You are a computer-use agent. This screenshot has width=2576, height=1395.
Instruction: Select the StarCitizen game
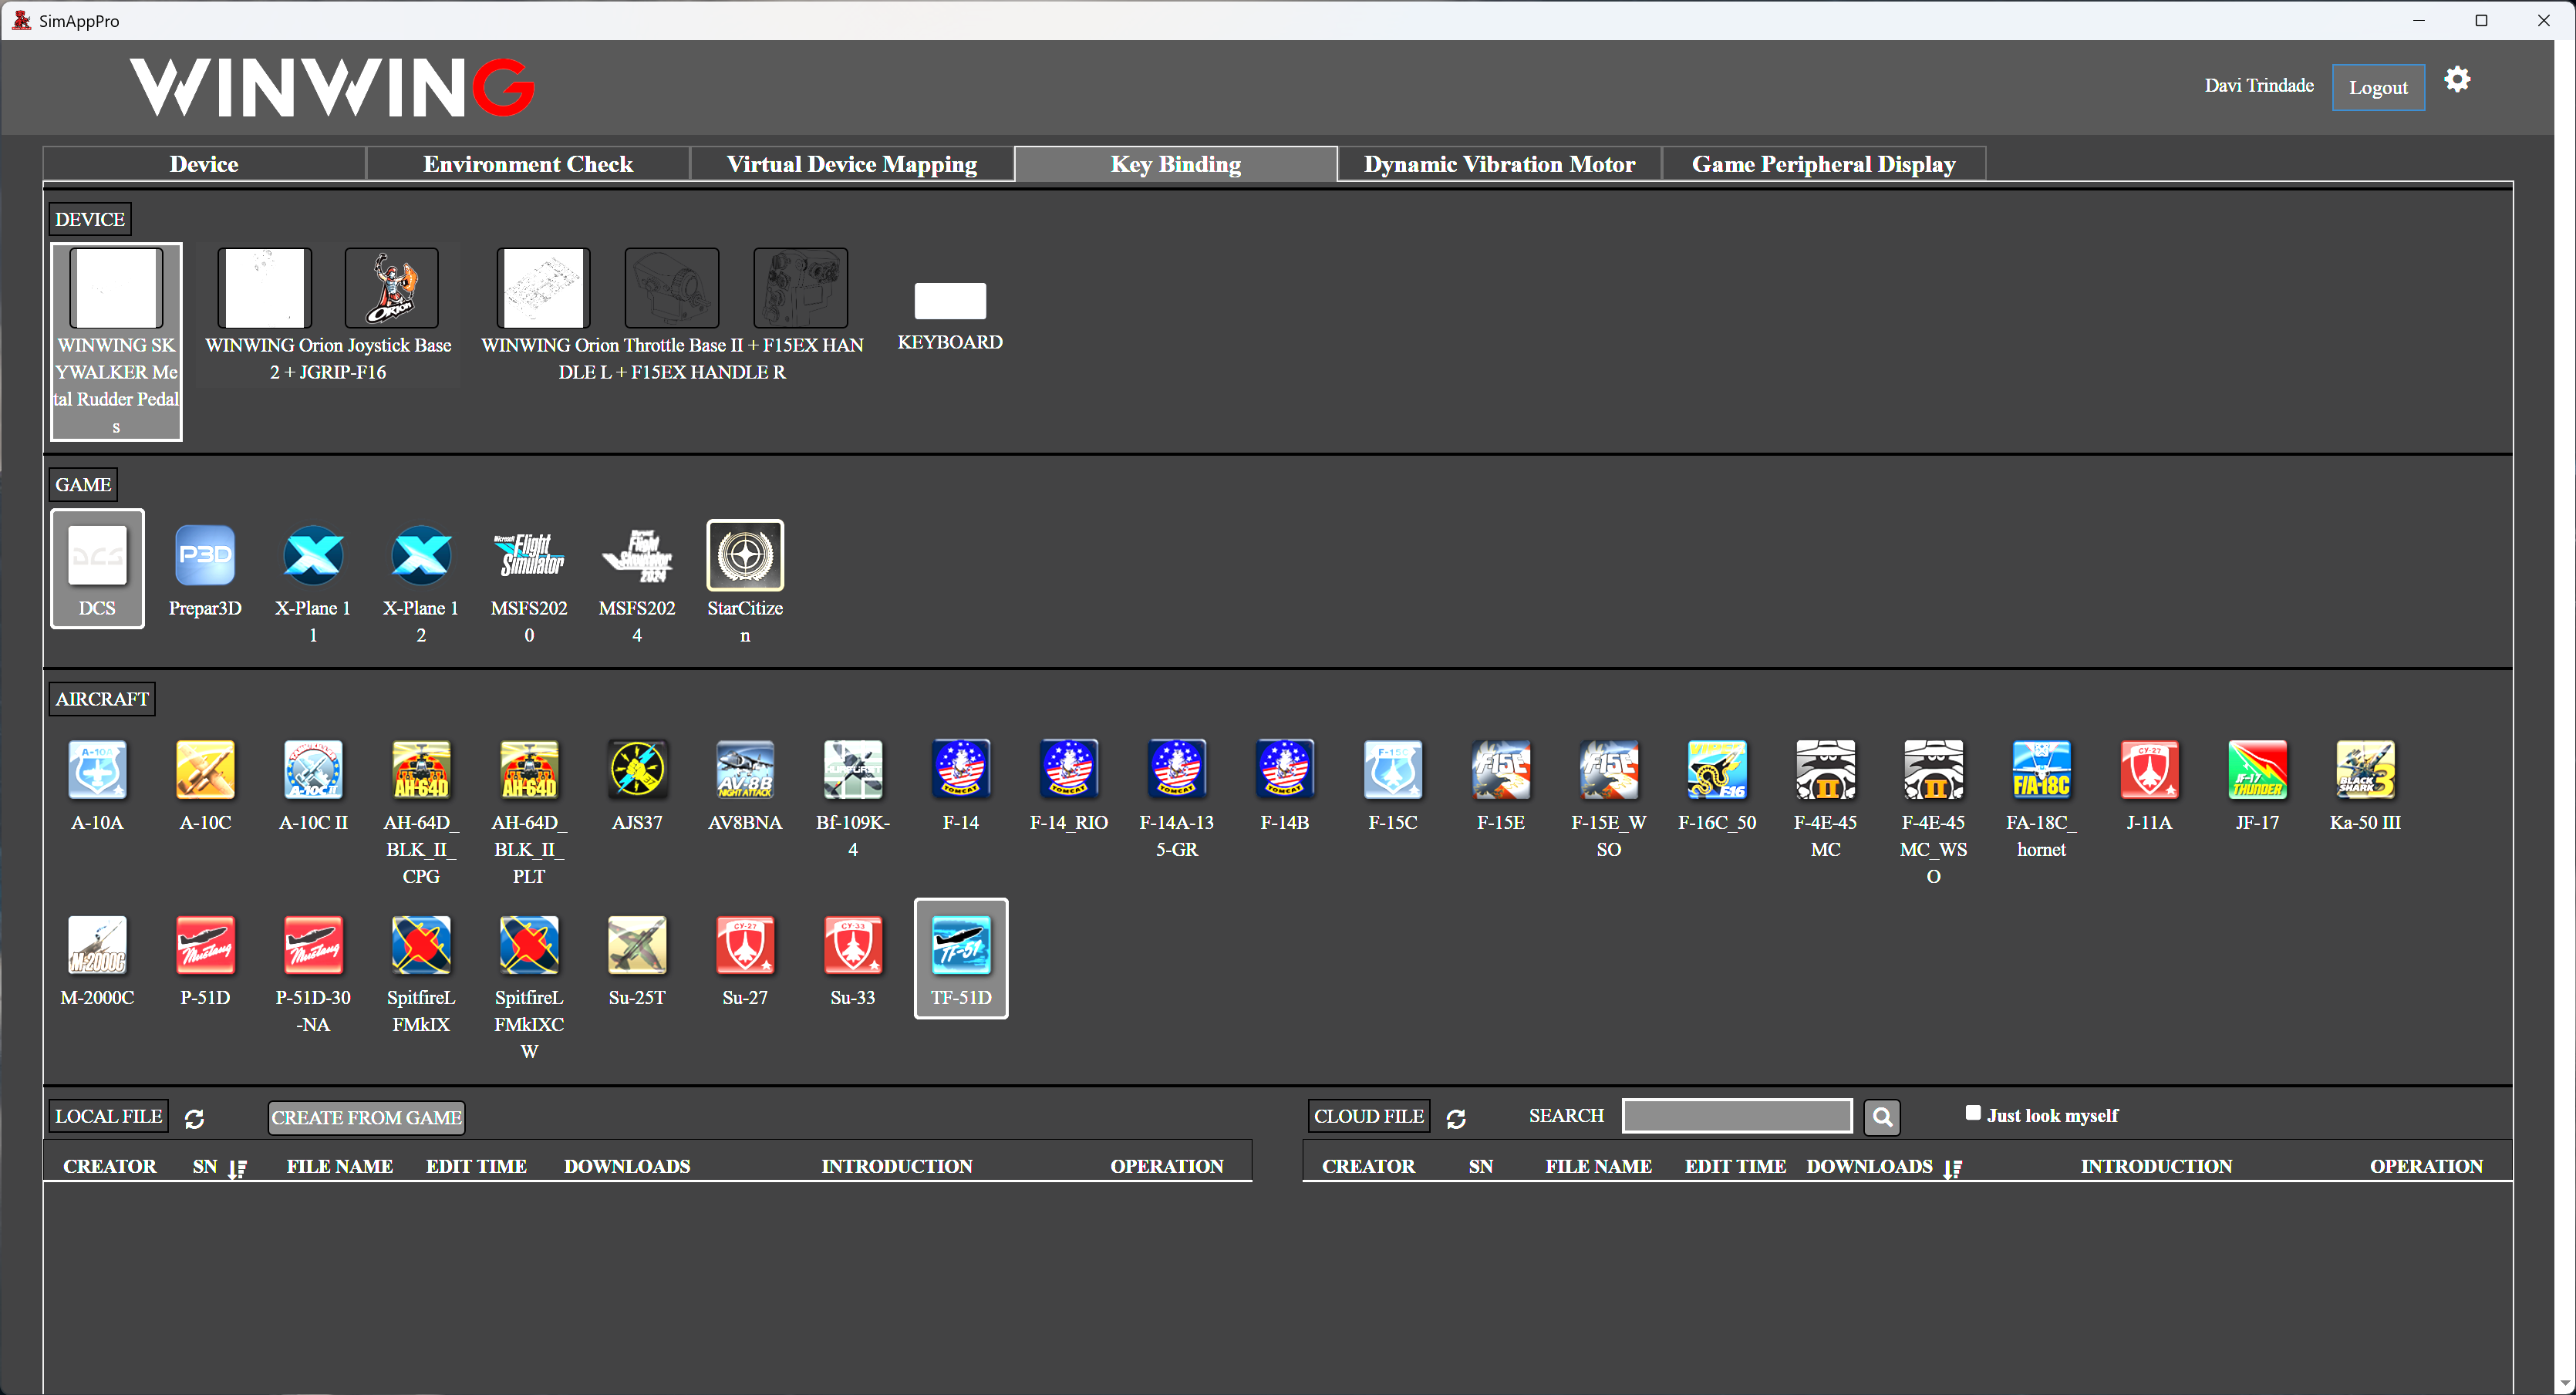(745, 555)
